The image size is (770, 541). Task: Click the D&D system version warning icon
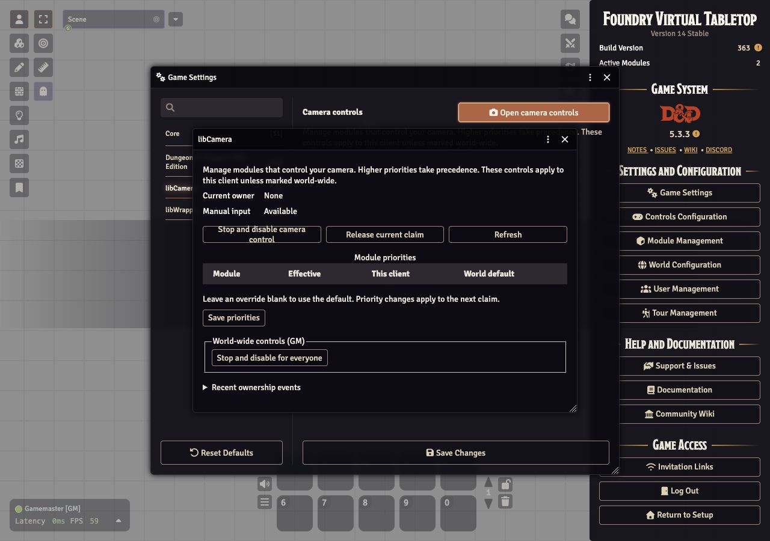[696, 134]
